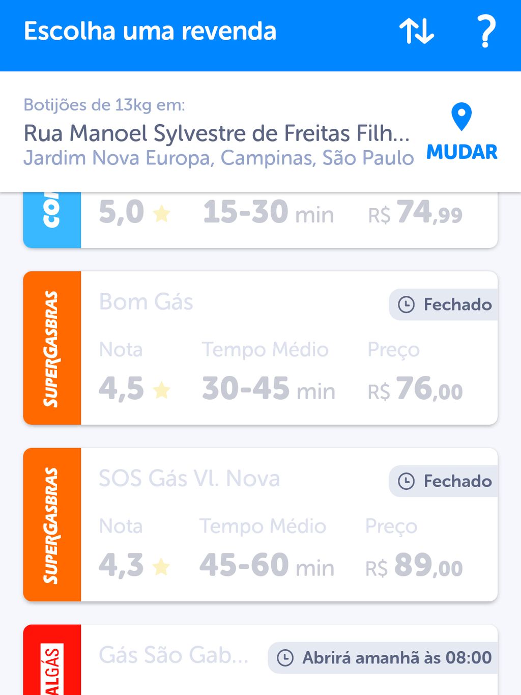
Task: Open help via question mark icon
Action: coord(486,32)
